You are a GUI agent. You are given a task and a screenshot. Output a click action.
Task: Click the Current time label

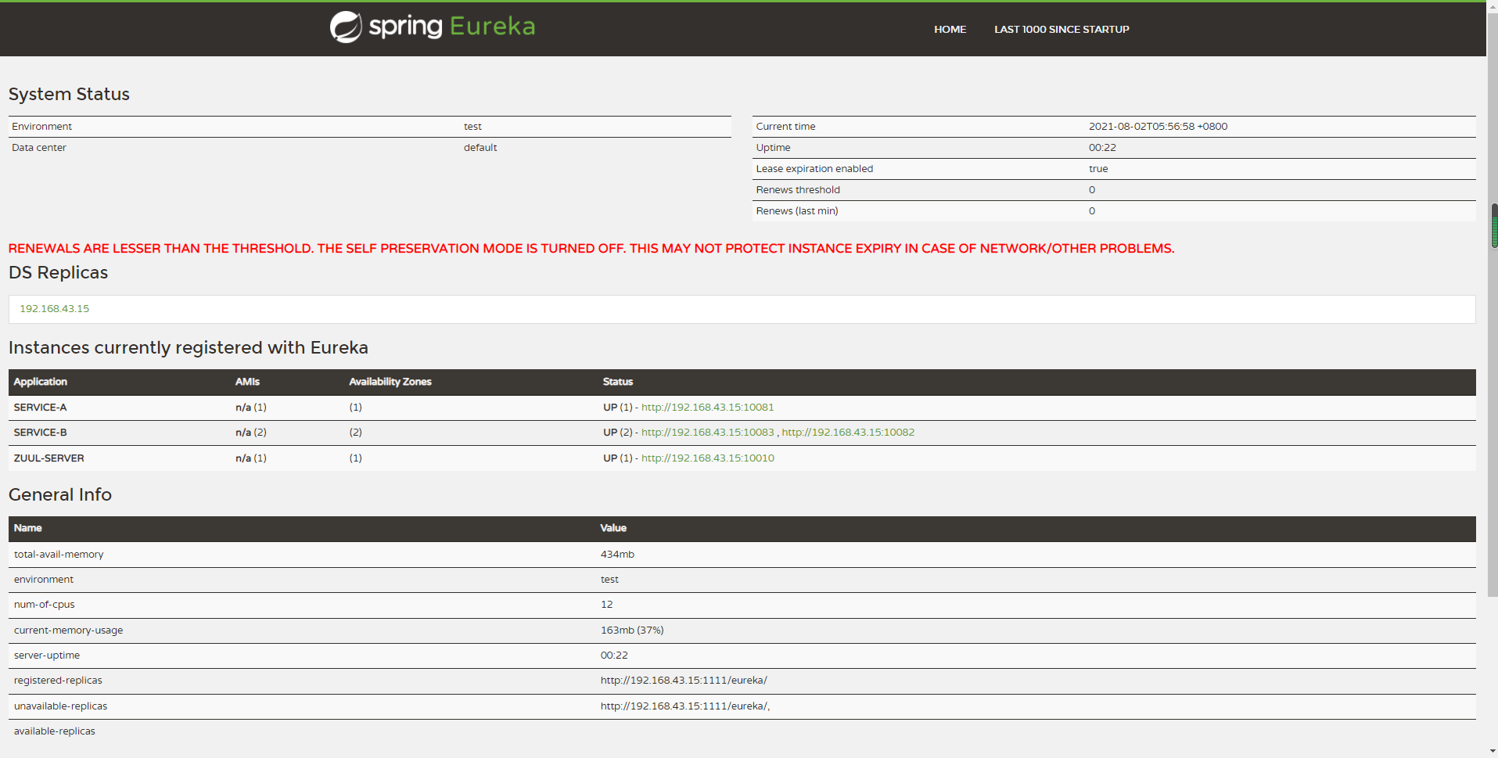pyautogui.click(x=785, y=127)
